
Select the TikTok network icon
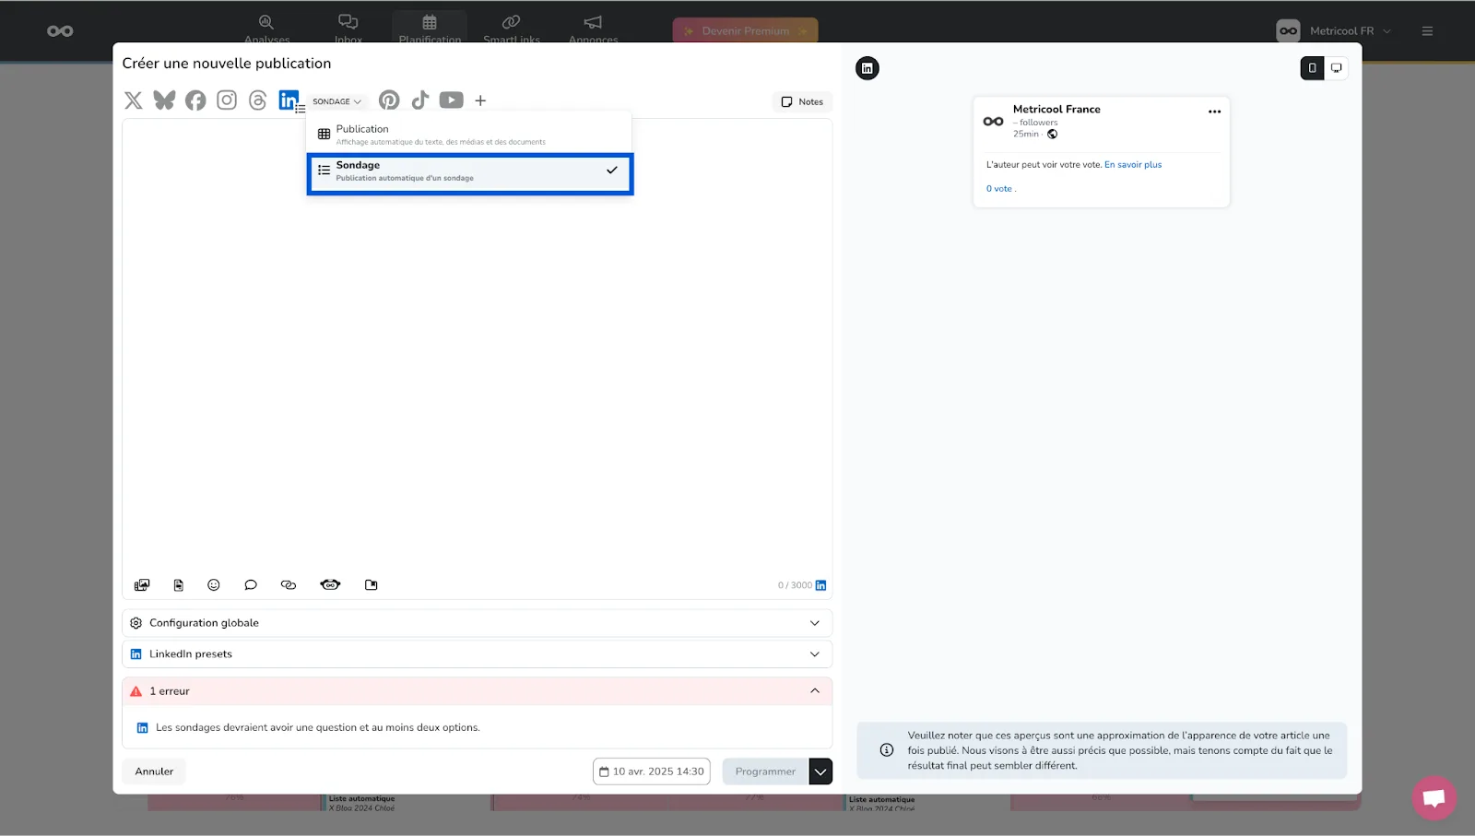420,100
